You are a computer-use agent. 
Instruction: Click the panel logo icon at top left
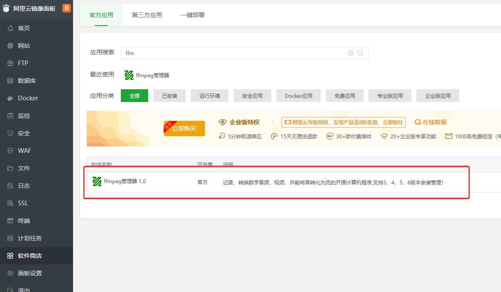coord(6,8)
